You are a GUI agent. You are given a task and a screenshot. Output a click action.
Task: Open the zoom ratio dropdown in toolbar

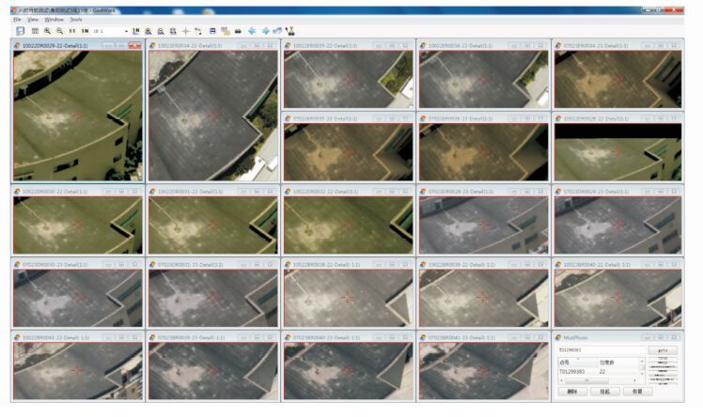click(126, 31)
